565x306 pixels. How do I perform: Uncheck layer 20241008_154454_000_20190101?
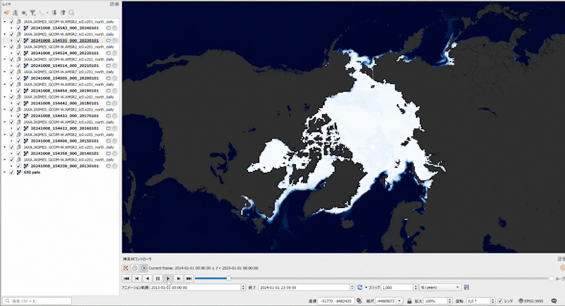click(x=19, y=91)
